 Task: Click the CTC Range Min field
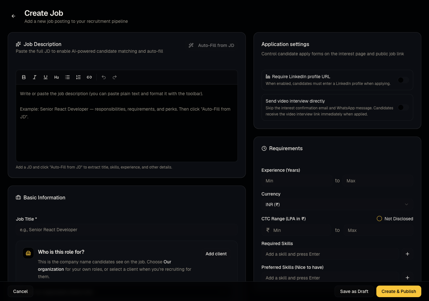pos(297,230)
